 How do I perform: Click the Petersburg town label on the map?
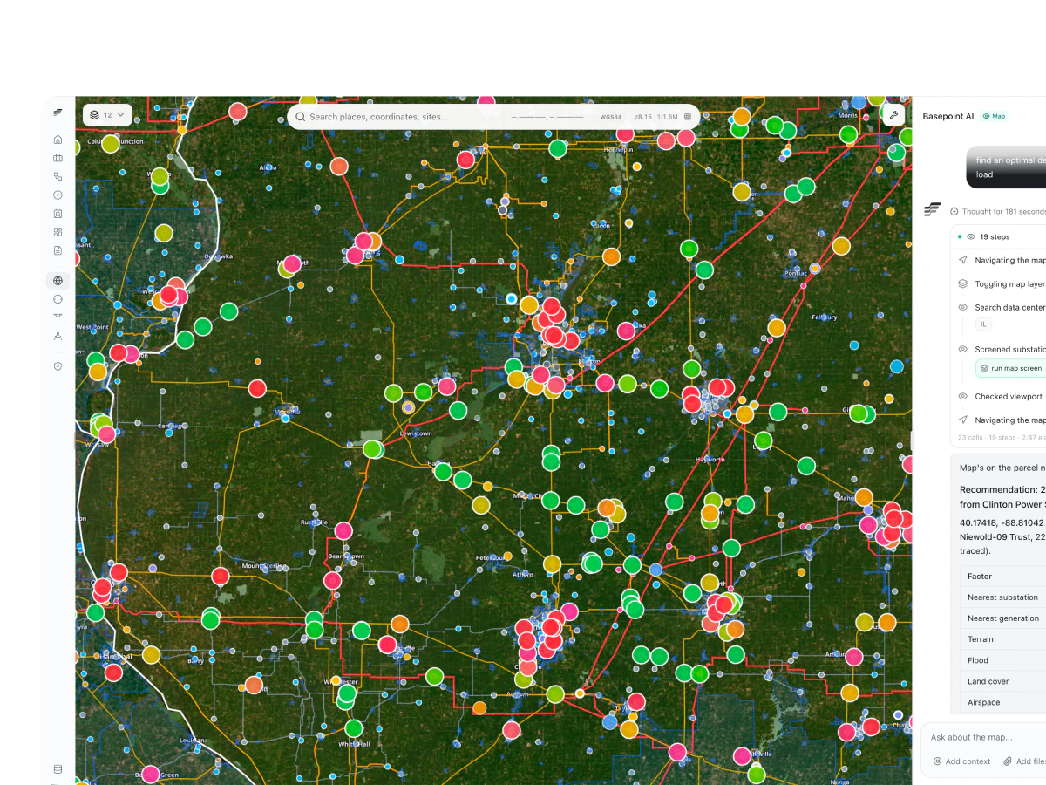click(x=492, y=557)
